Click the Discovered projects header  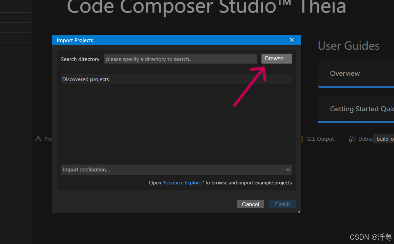click(x=176, y=79)
